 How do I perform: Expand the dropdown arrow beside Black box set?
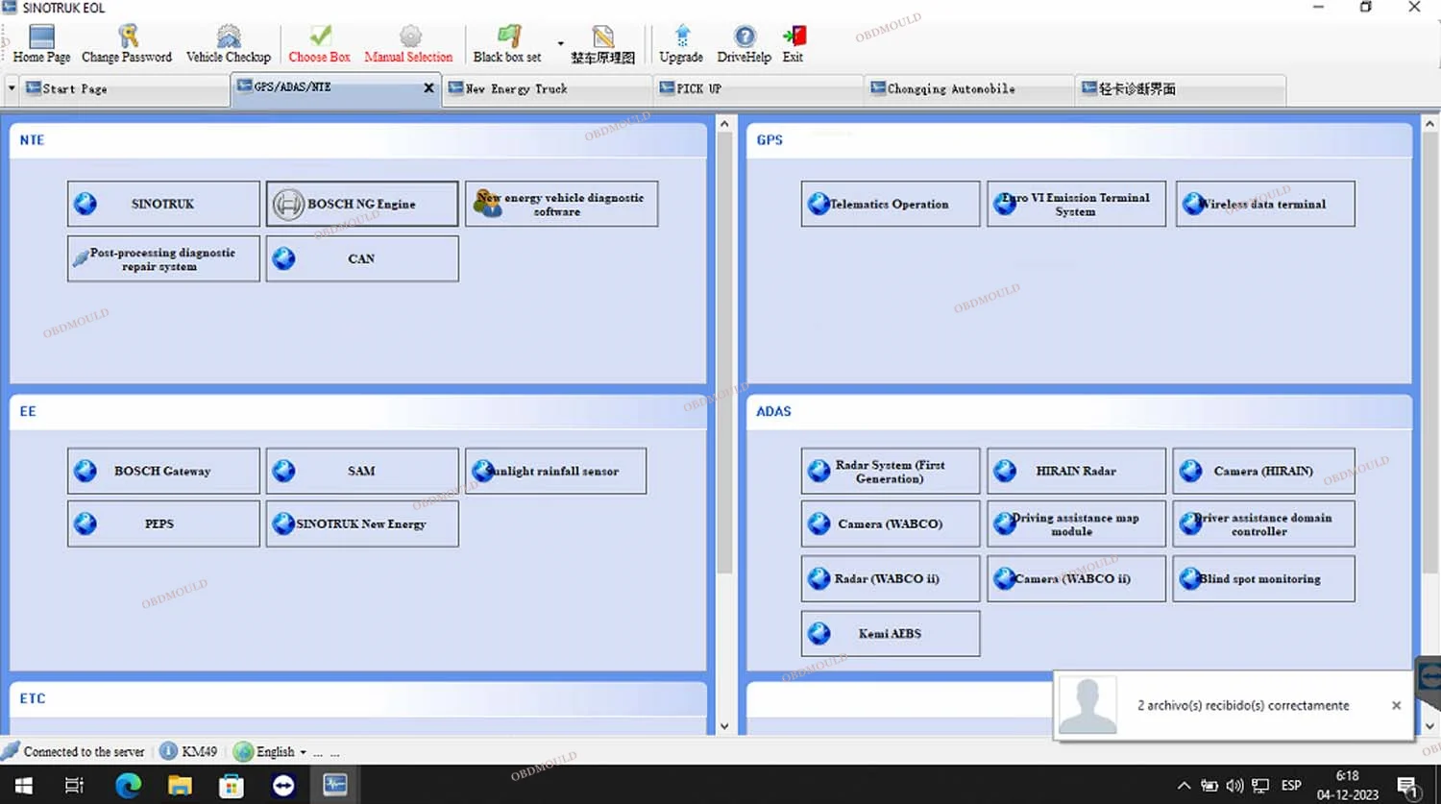[x=561, y=44]
